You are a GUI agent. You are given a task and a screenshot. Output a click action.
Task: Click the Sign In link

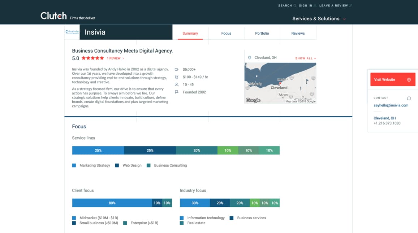(x=306, y=6)
